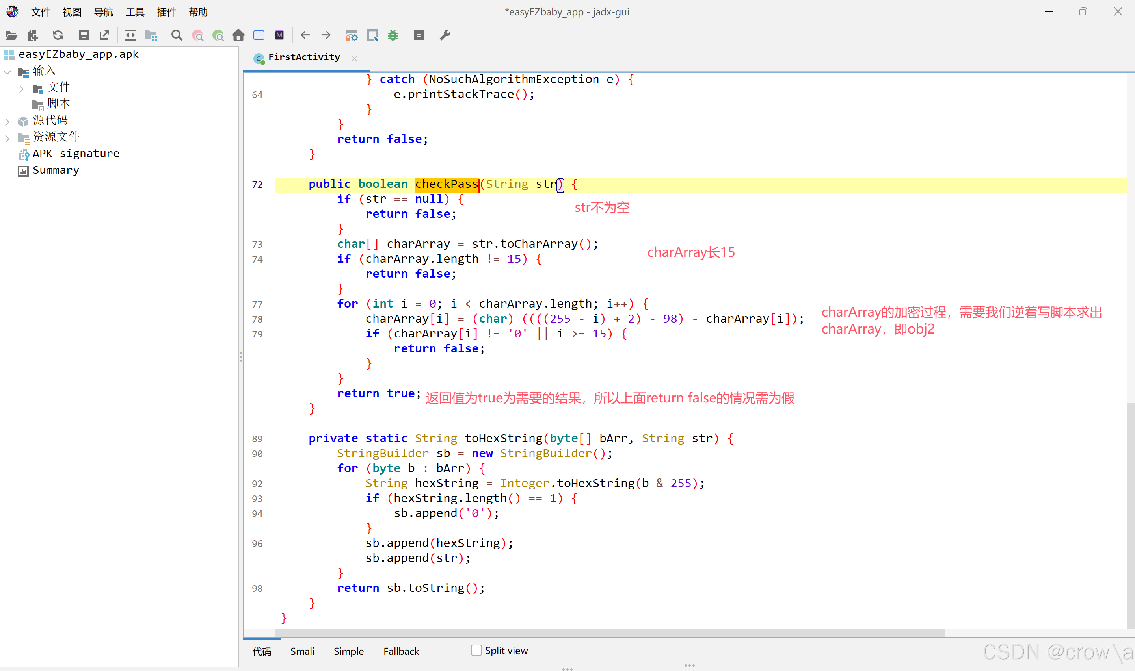Open class search icon in toolbar
This screenshot has height=671, width=1135.
pyautogui.click(x=198, y=35)
